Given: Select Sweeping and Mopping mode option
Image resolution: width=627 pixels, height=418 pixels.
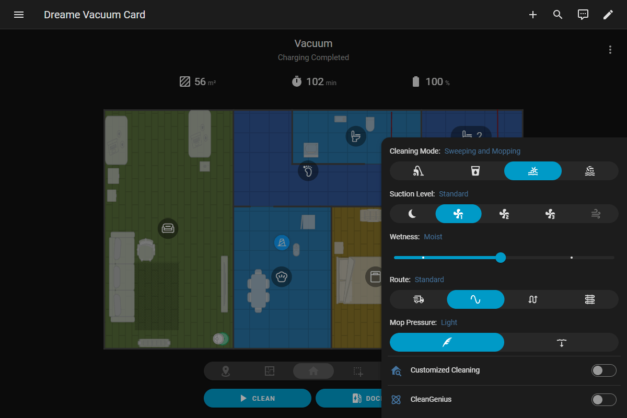Looking at the screenshot, I should pos(533,171).
